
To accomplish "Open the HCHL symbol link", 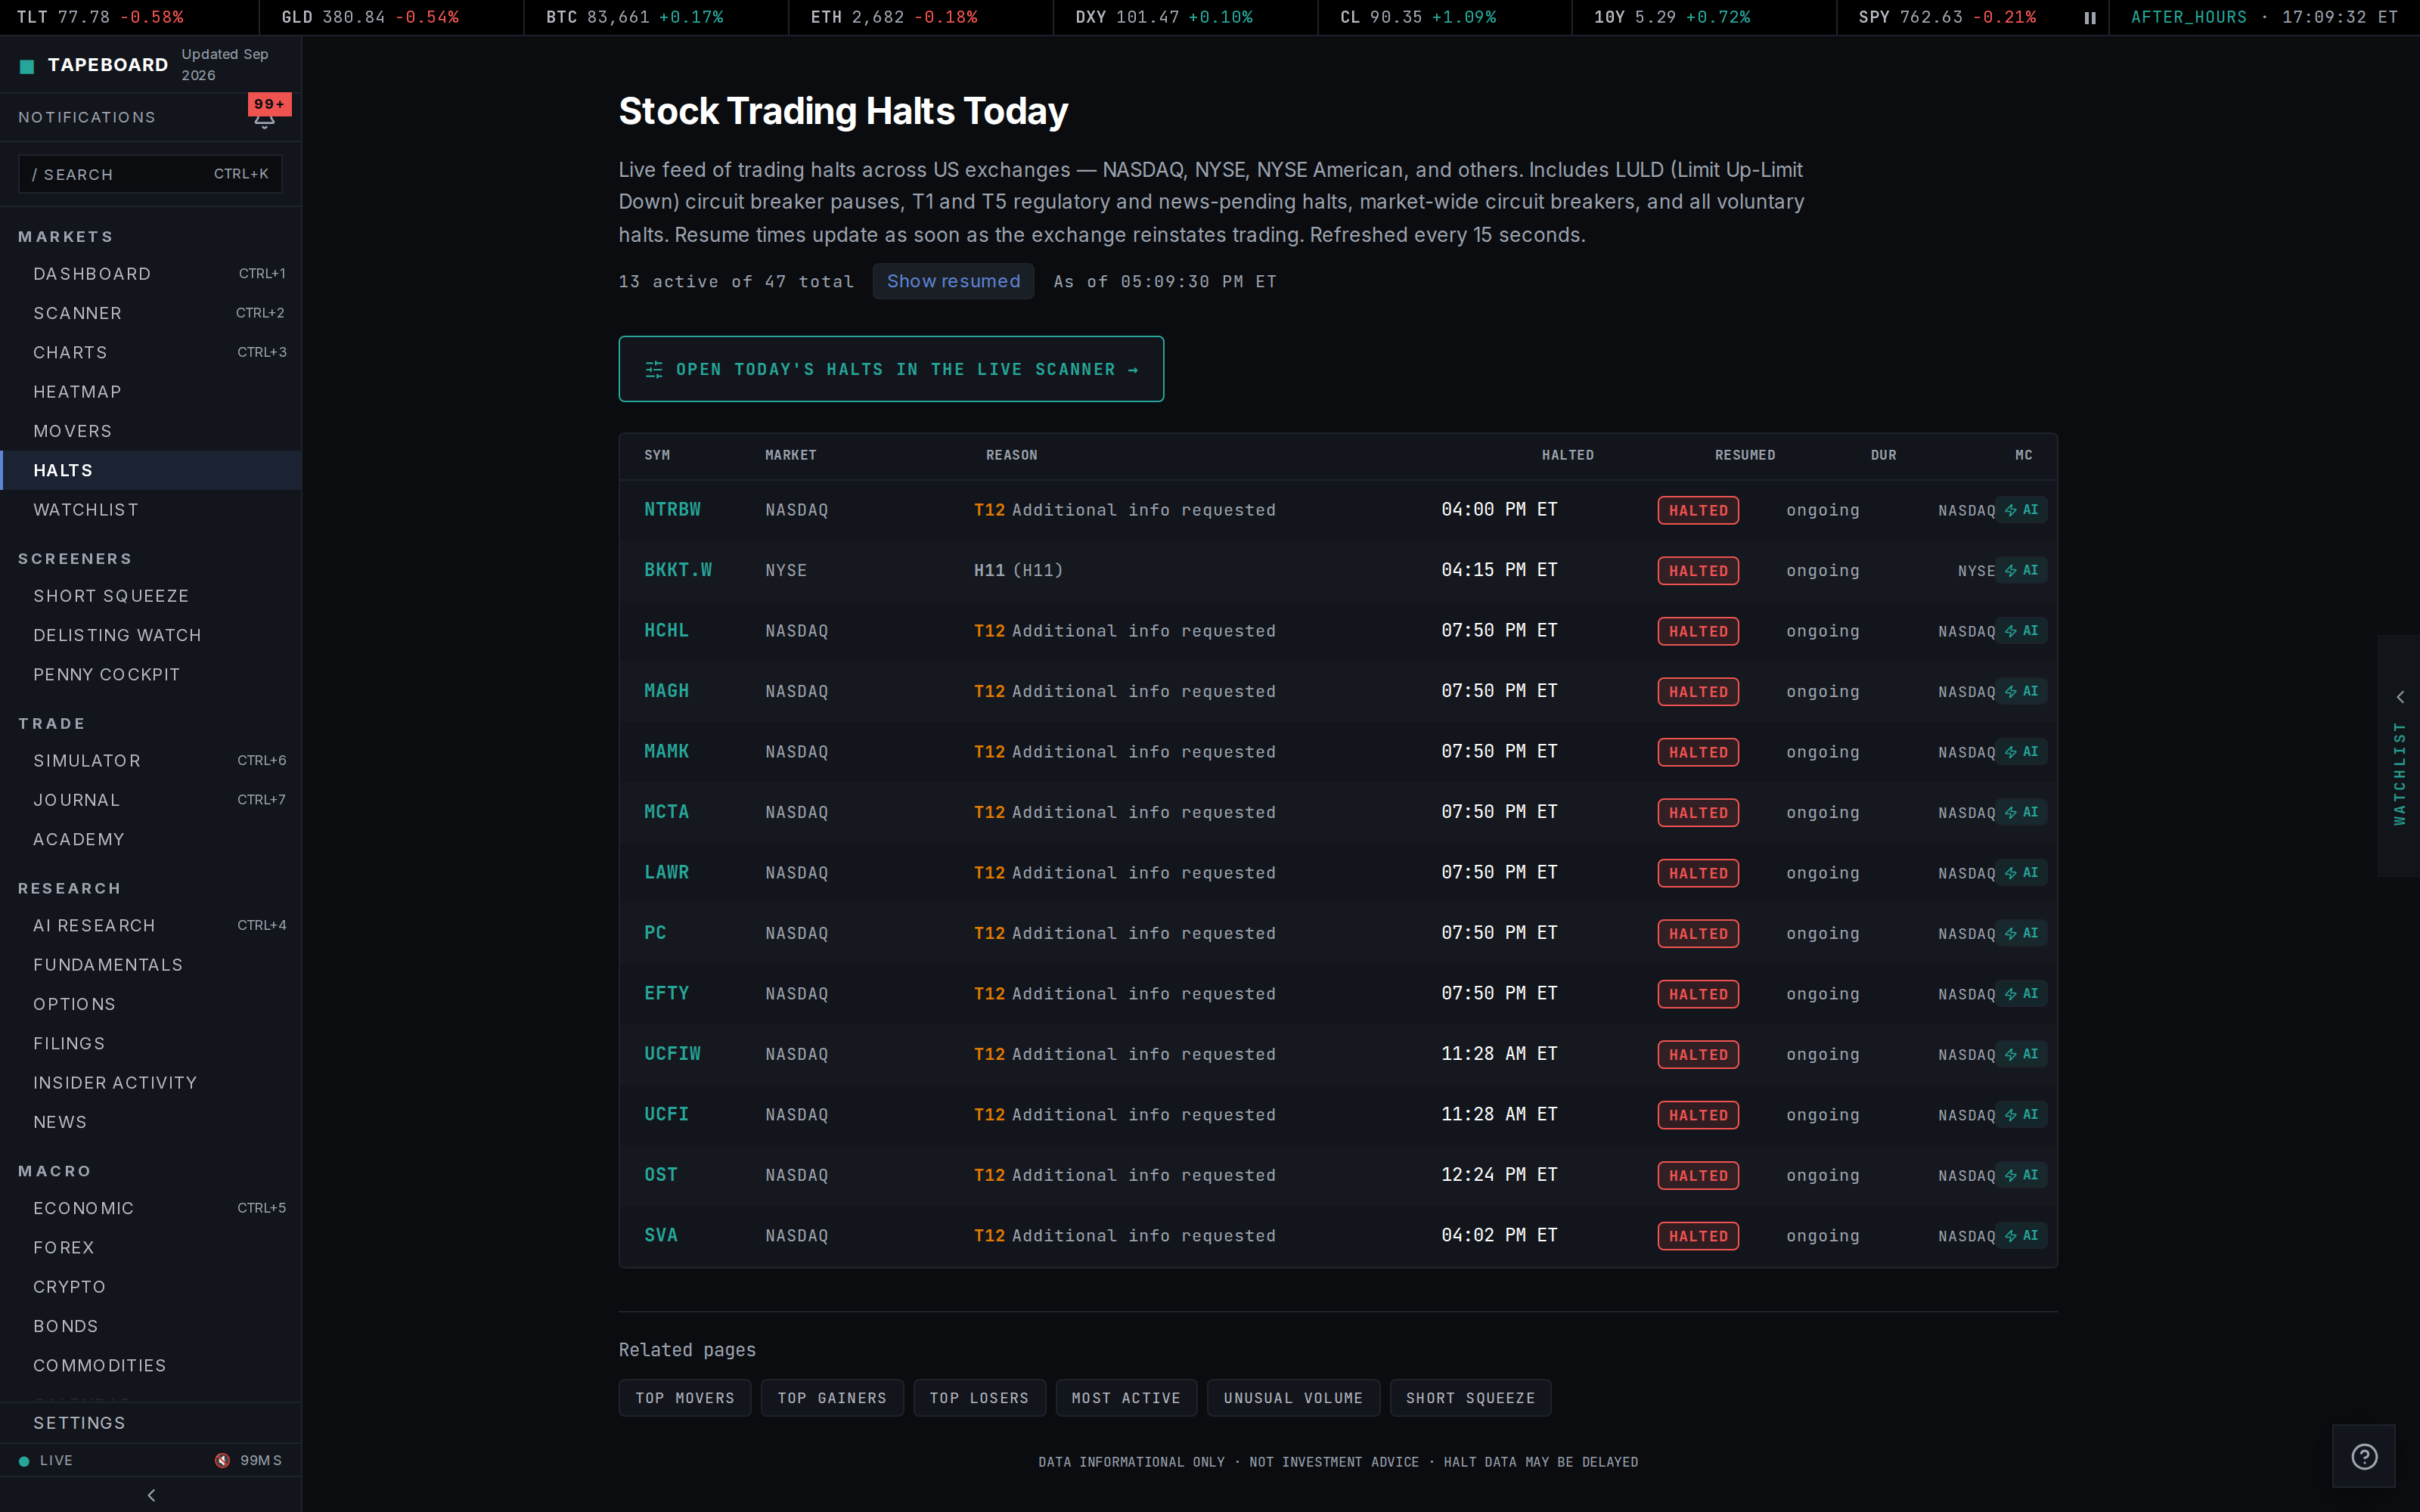I will tap(666, 630).
